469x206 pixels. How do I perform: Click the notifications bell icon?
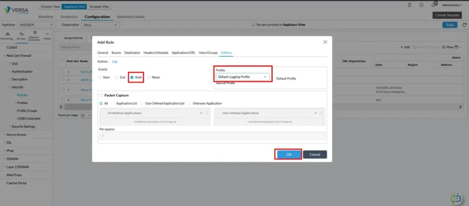433,5
